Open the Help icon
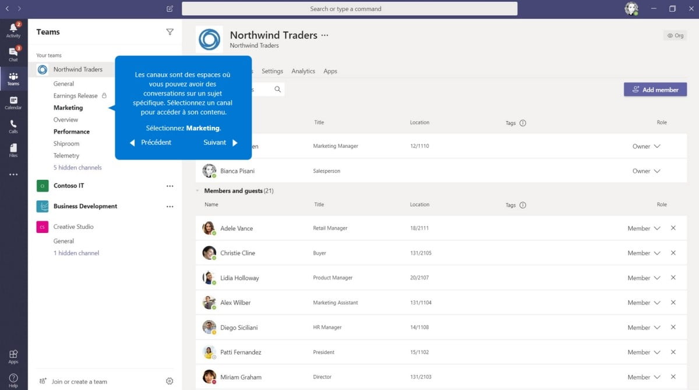699x390 pixels. (13, 381)
